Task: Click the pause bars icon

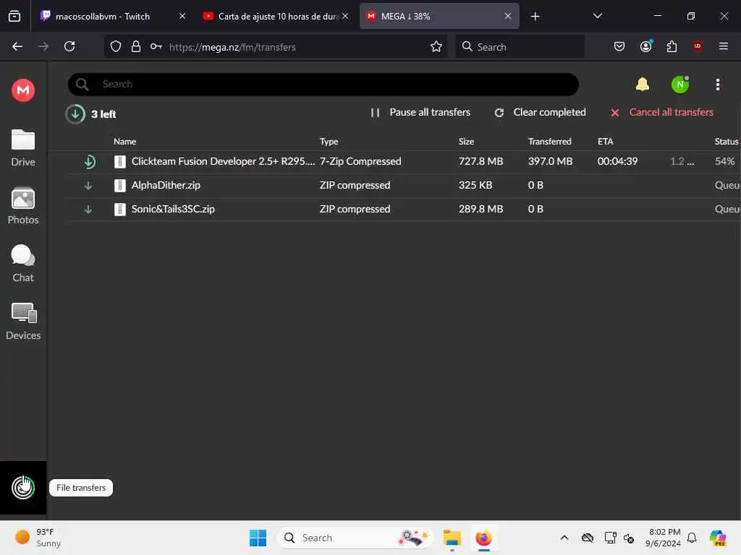Action: pyautogui.click(x=376, y=113)
